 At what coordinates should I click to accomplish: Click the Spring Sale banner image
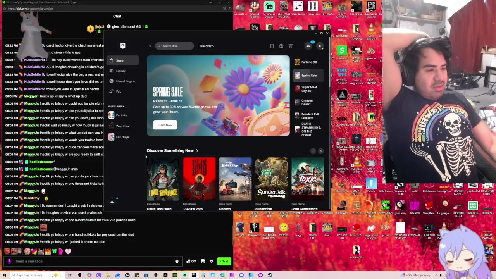click(218, 96)
